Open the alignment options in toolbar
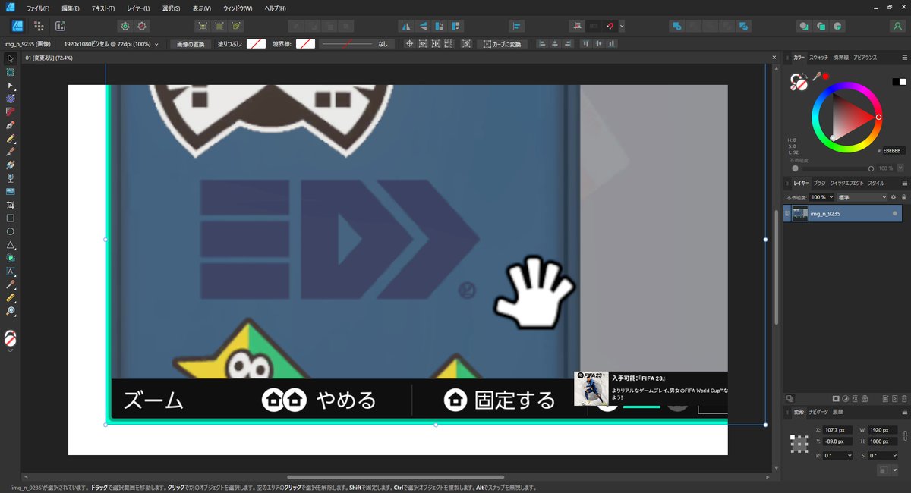 [x=517, y=25]
